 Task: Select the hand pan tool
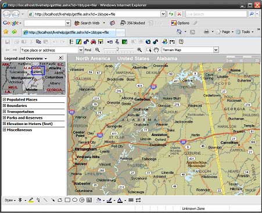156,50
